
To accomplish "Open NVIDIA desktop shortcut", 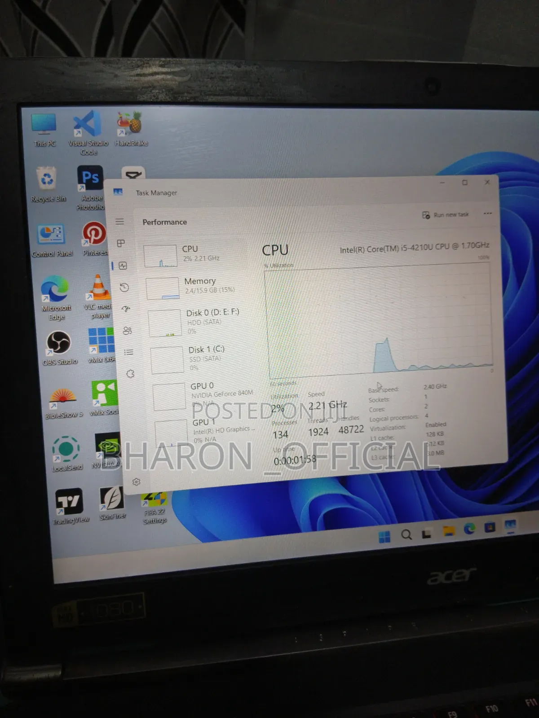I will coord(107,451).
